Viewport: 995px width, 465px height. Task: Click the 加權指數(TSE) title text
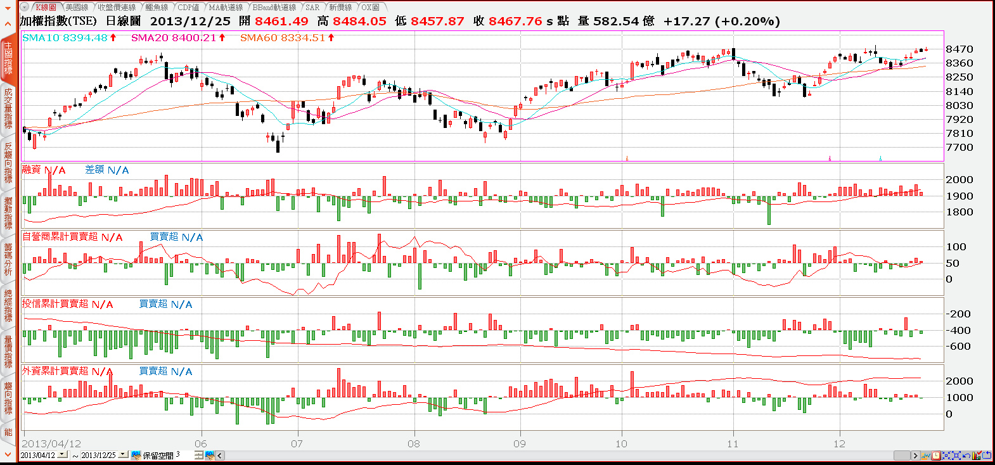click(58, 21)
